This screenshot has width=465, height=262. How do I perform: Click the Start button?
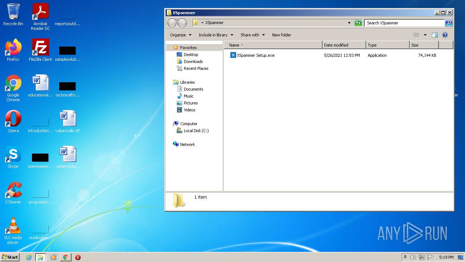(x=10, y=257)
